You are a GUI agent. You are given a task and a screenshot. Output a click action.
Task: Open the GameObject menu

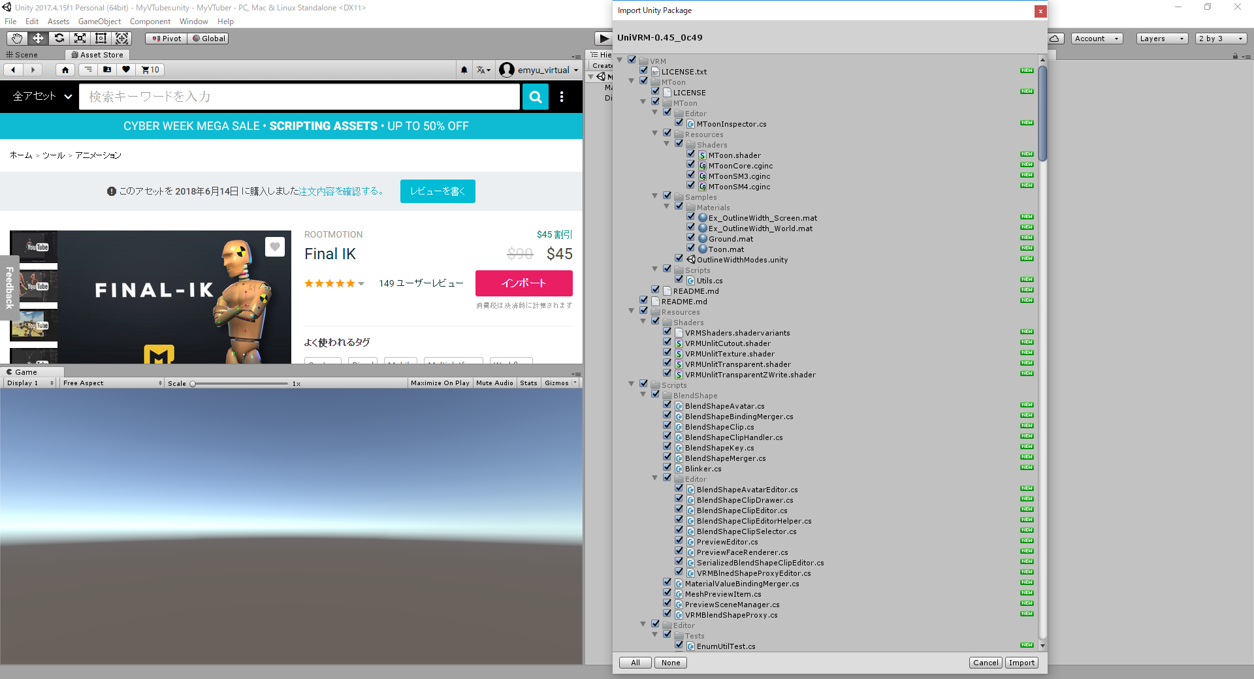(x=99, y=21)
